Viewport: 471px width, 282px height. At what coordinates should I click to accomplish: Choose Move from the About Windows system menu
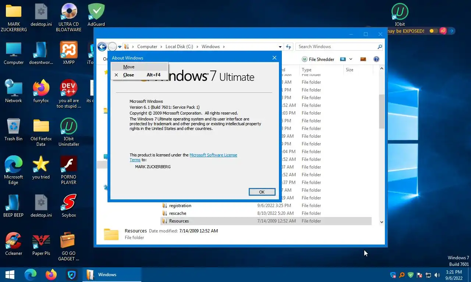140,67
